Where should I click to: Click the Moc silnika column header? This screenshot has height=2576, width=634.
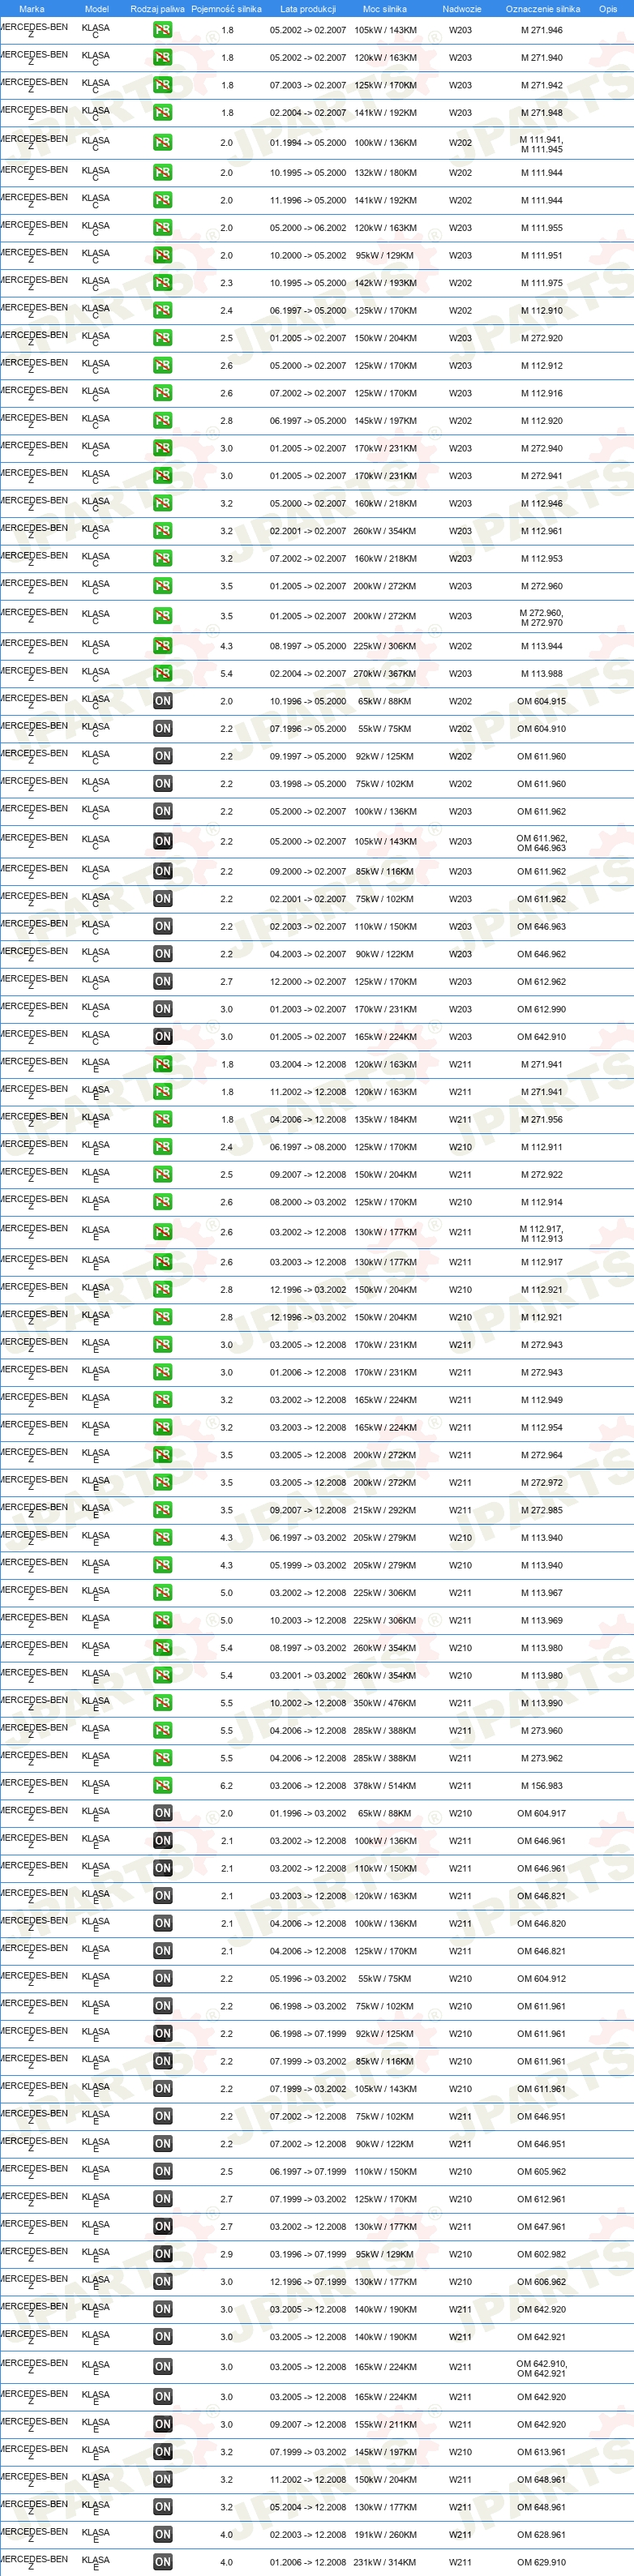(x=385, y=9)
